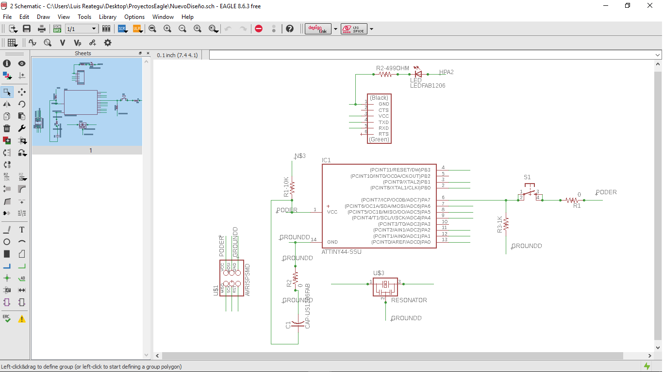Select the green Net tool
The height and width of the screenshot is (372, 663).
[22, 266]
